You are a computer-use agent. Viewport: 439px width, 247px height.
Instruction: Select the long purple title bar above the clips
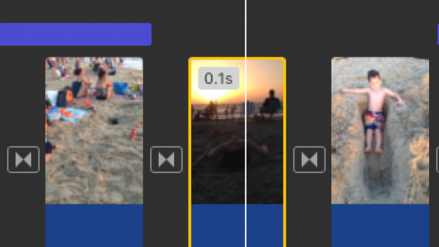[x=76, y=35]
